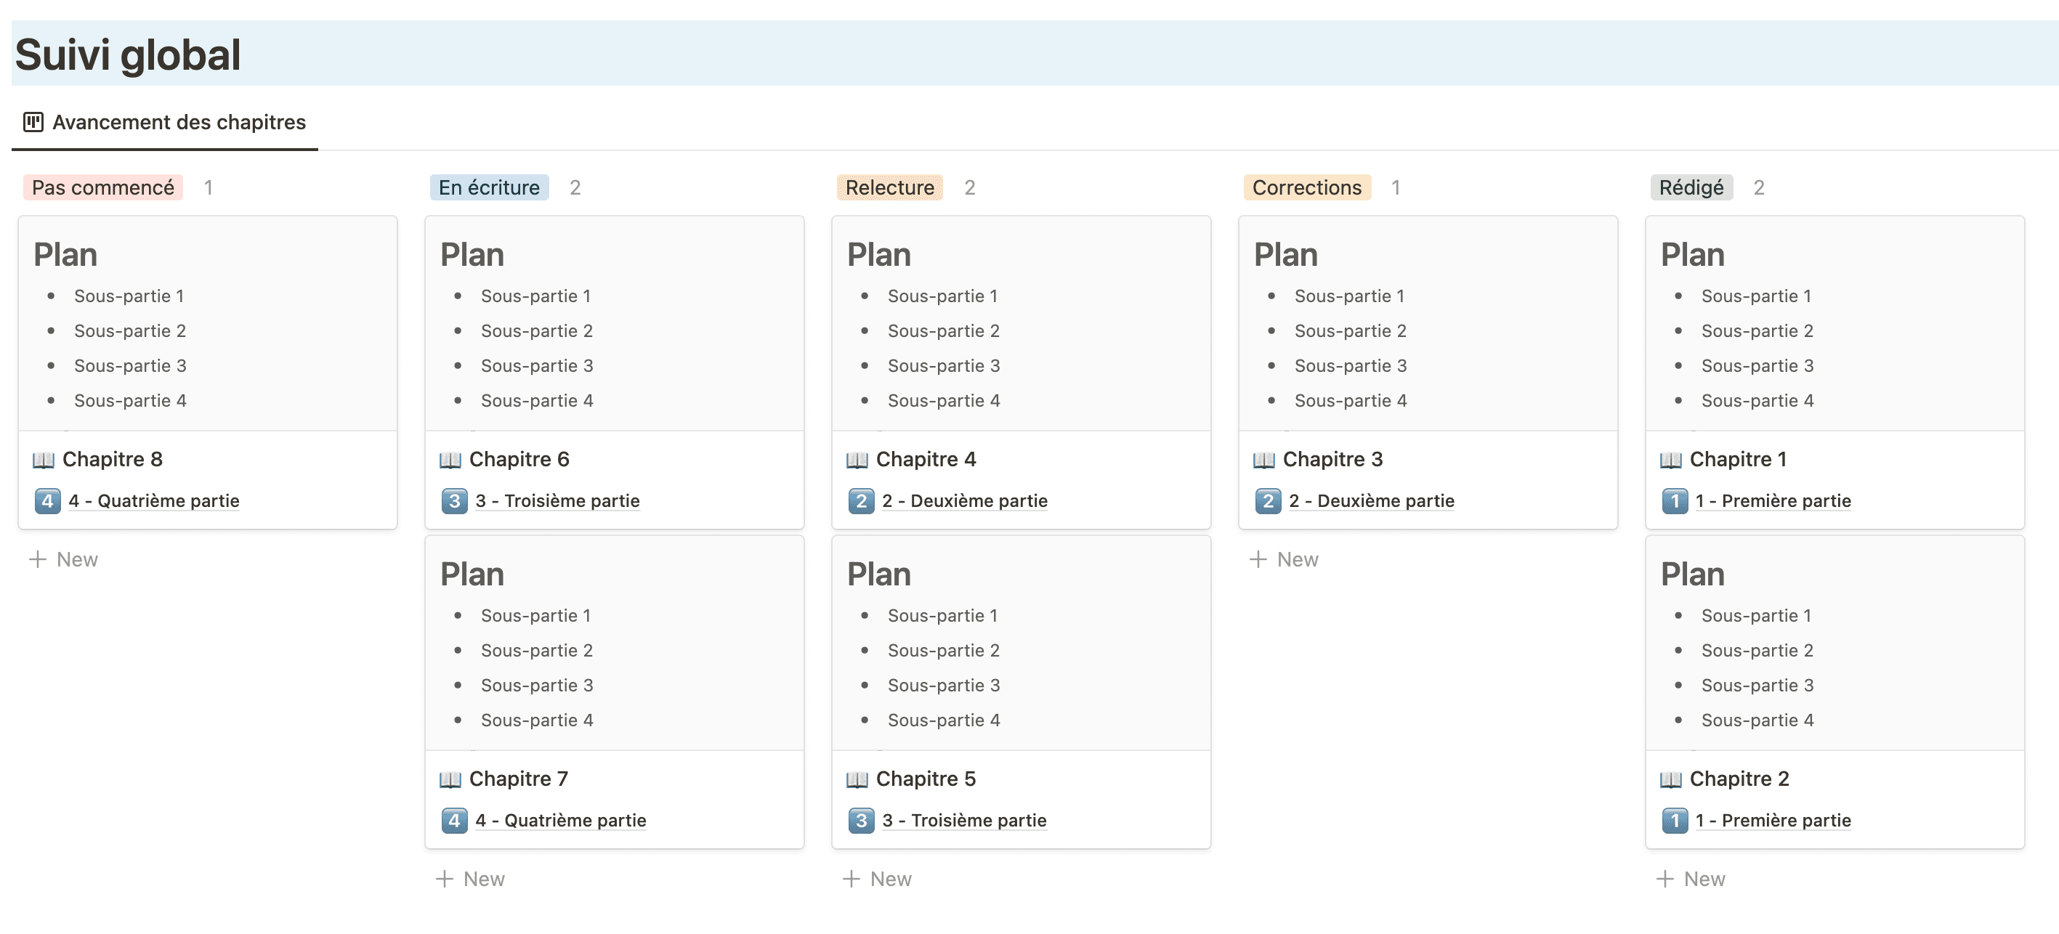Click the number 4 icon on Chapitre 7 card
The height and width of the screenshot is (934, 2059).
click(x=454, y=820)
